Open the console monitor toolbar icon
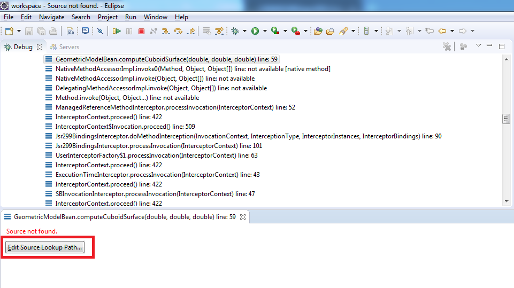Viewport: 514px width, 288px height. 85,31
